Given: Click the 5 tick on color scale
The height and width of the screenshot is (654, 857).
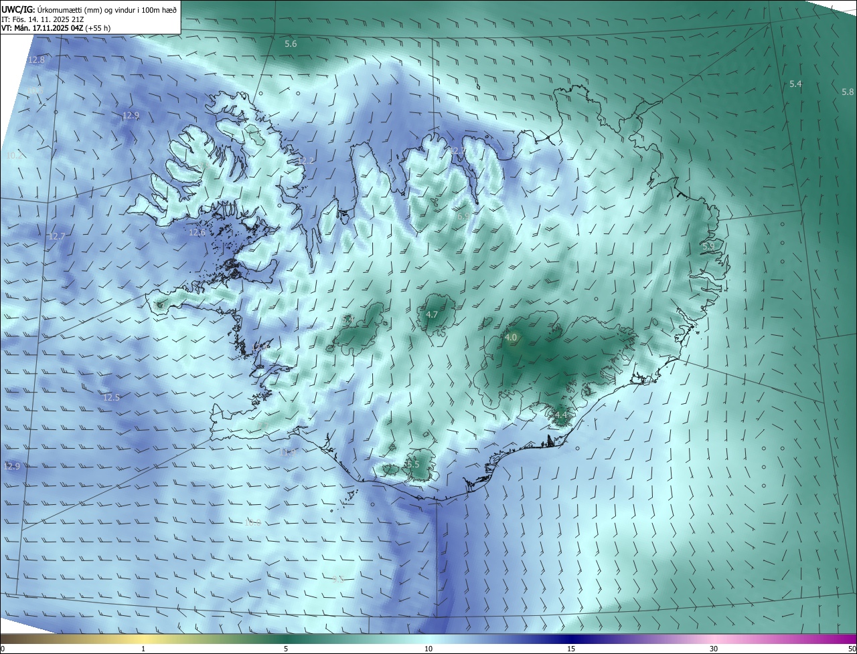Looking at the screenshot, I should (x=286, y=649).
